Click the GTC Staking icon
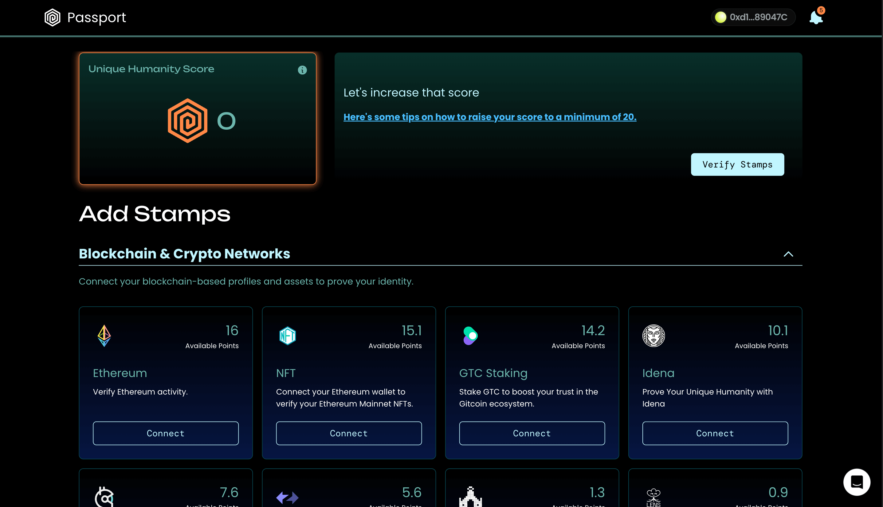 (x=470, y=336)
